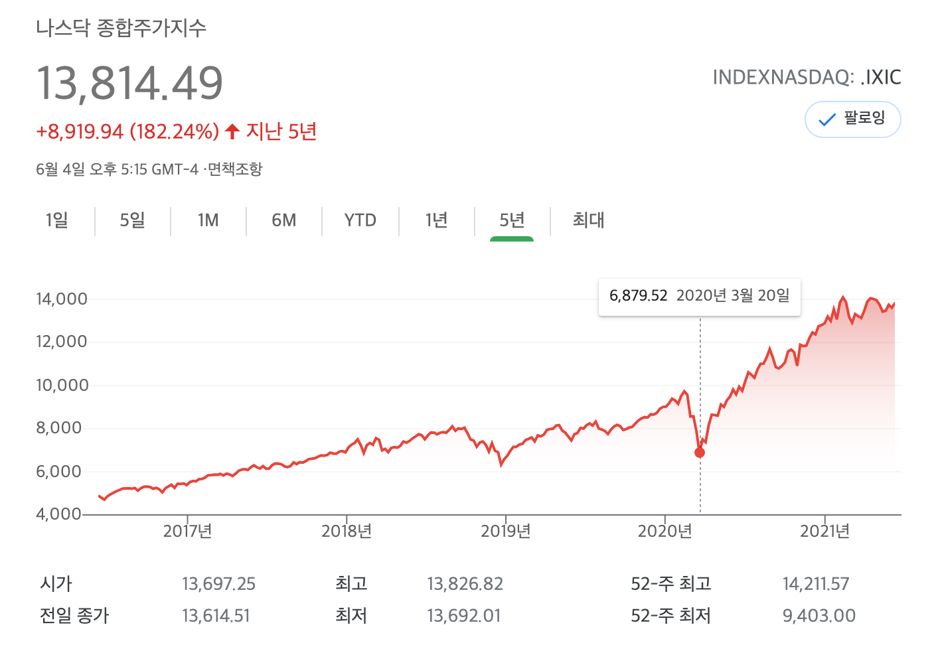The image size is (940, 645).
Task: Click the 13,814.49 index price
Action: pyautogui.click(x=129, y=84)
